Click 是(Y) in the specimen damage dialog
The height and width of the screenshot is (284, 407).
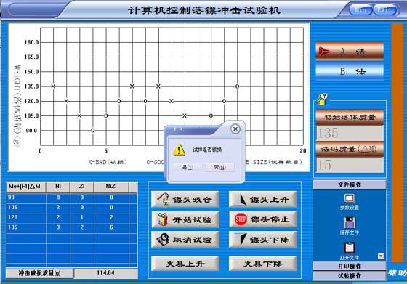(188, 167)
